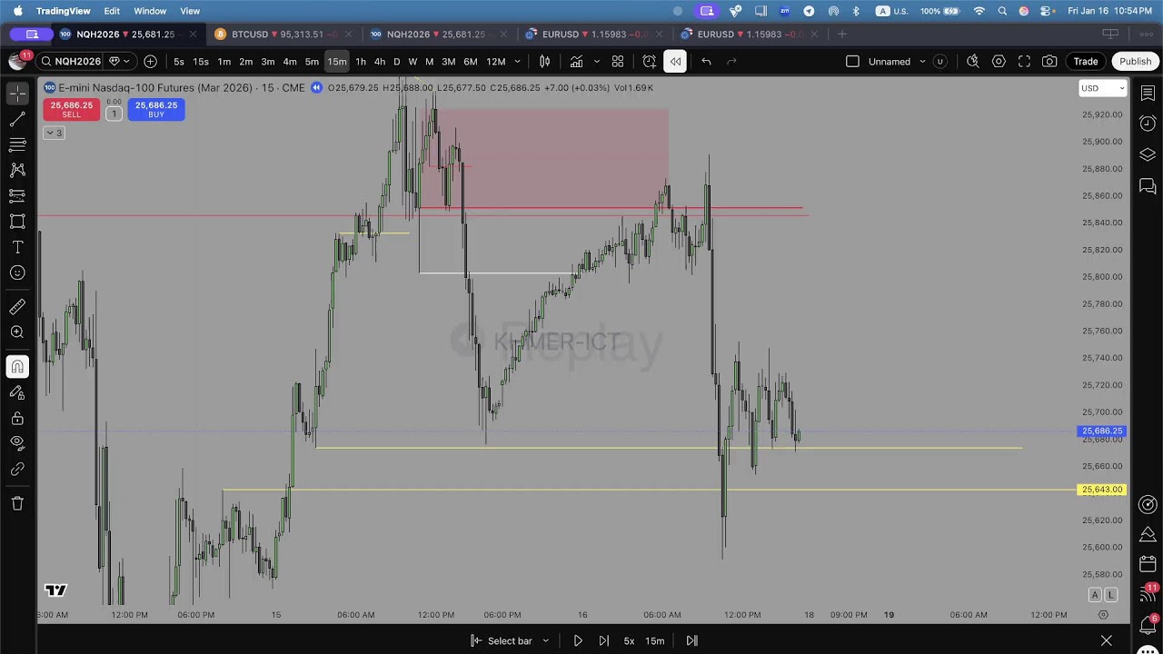Undo the last chart action
1163x654 pixels.
(706, 62)
